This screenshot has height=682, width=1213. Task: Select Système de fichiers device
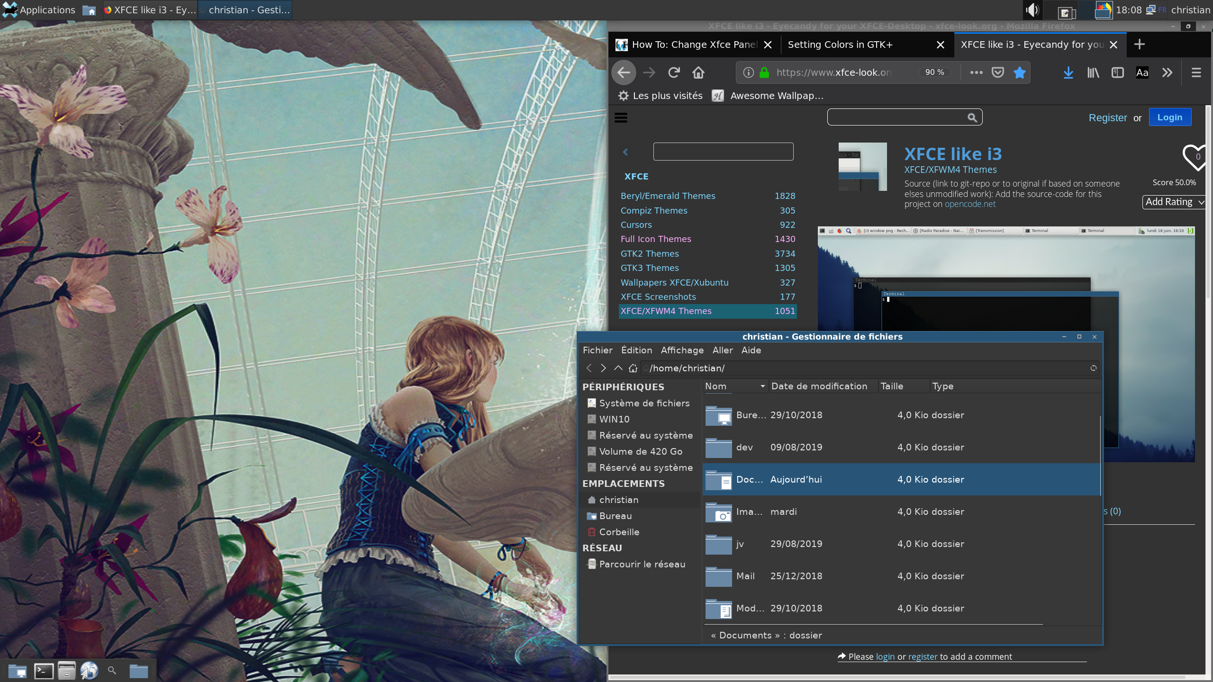[639, 403]
